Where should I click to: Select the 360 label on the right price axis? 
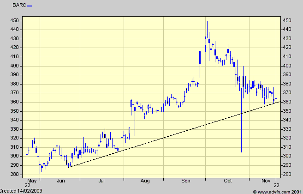tap(288, 102)
